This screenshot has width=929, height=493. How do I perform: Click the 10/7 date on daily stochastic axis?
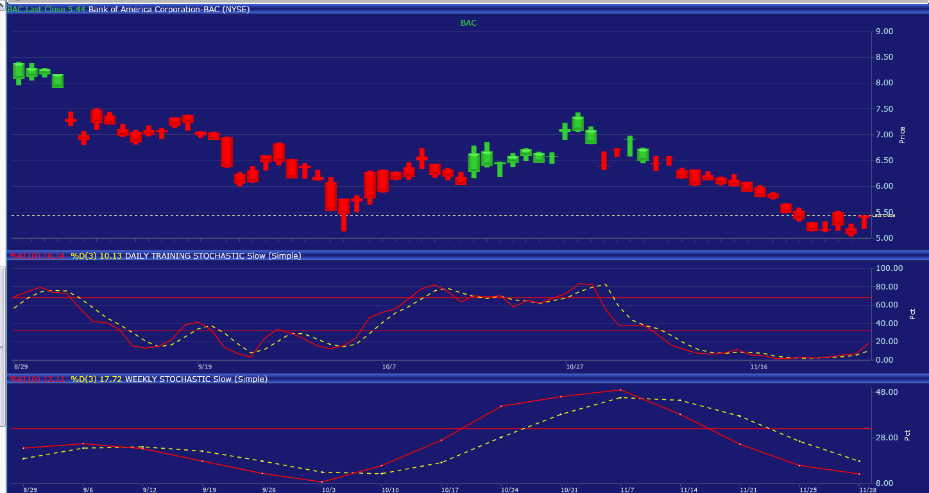389,367
